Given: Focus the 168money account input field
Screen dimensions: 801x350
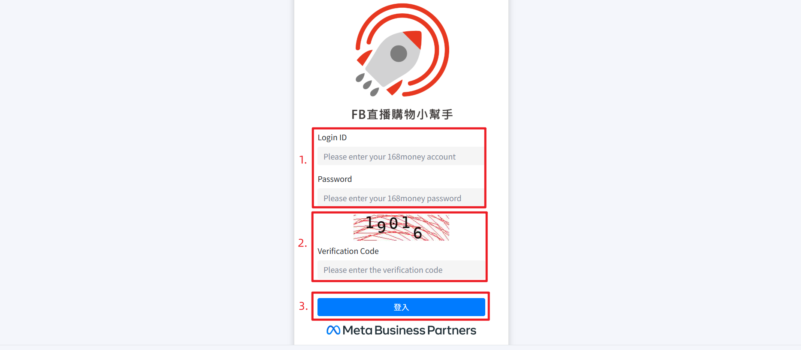Looking at the screenshot, I should (x=401, y=157).
